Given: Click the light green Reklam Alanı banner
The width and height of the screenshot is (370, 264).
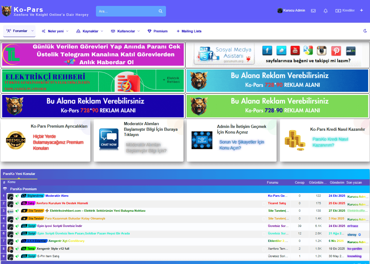Looking at the screenshot, I should click(x=277, y=106).
